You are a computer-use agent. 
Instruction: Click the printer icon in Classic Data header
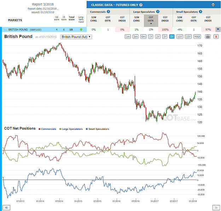213,5
